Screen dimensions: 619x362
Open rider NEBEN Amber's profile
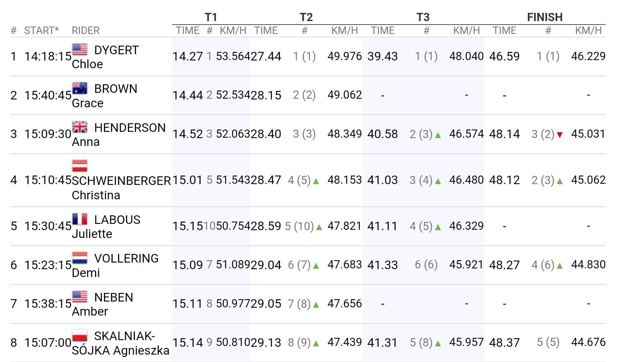pyautogui.click(x=113, y=298)
